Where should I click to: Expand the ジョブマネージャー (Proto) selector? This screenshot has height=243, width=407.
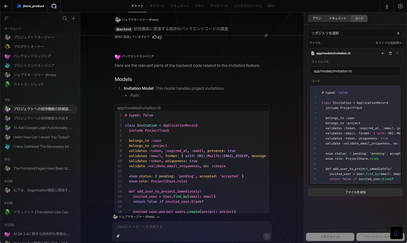pyautogui.click(x=158, y=217)
